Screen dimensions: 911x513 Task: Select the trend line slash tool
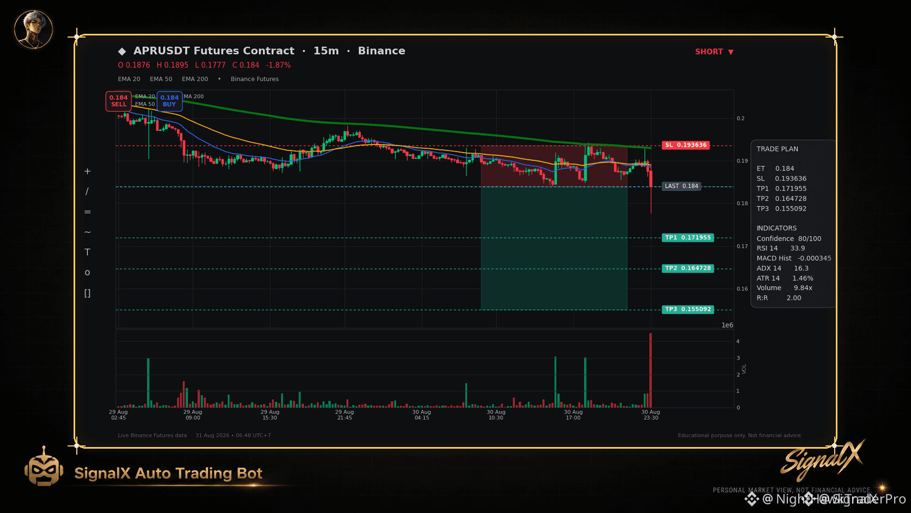click(87, 191)
